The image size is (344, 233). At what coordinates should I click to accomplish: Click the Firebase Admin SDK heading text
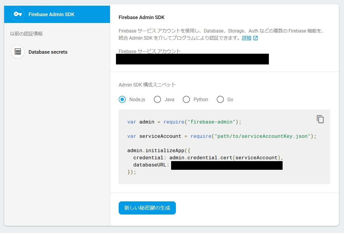click(142, 17)
